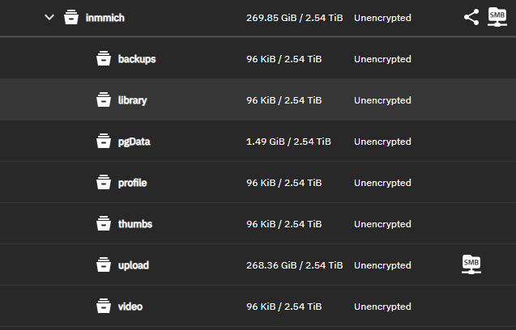Click the pgData dataset icon
The image size is (516, 330).
coord(103,142)
